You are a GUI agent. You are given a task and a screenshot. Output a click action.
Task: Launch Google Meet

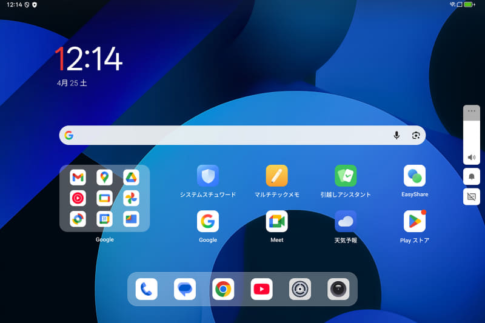[x=277, y=221]
